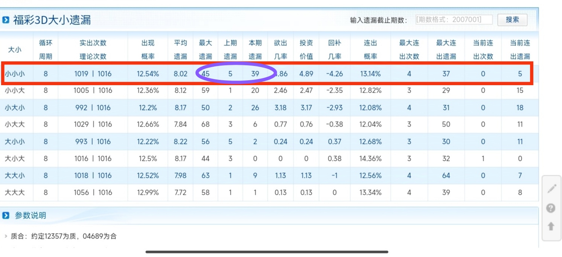Click the 搜索 button
562x257 pixels.
point(512,20)
